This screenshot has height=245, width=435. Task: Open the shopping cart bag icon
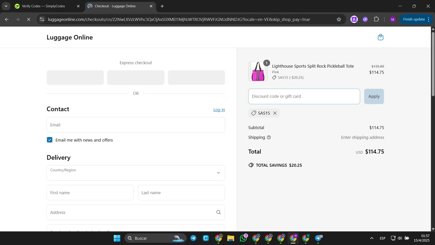click(380, 37)
